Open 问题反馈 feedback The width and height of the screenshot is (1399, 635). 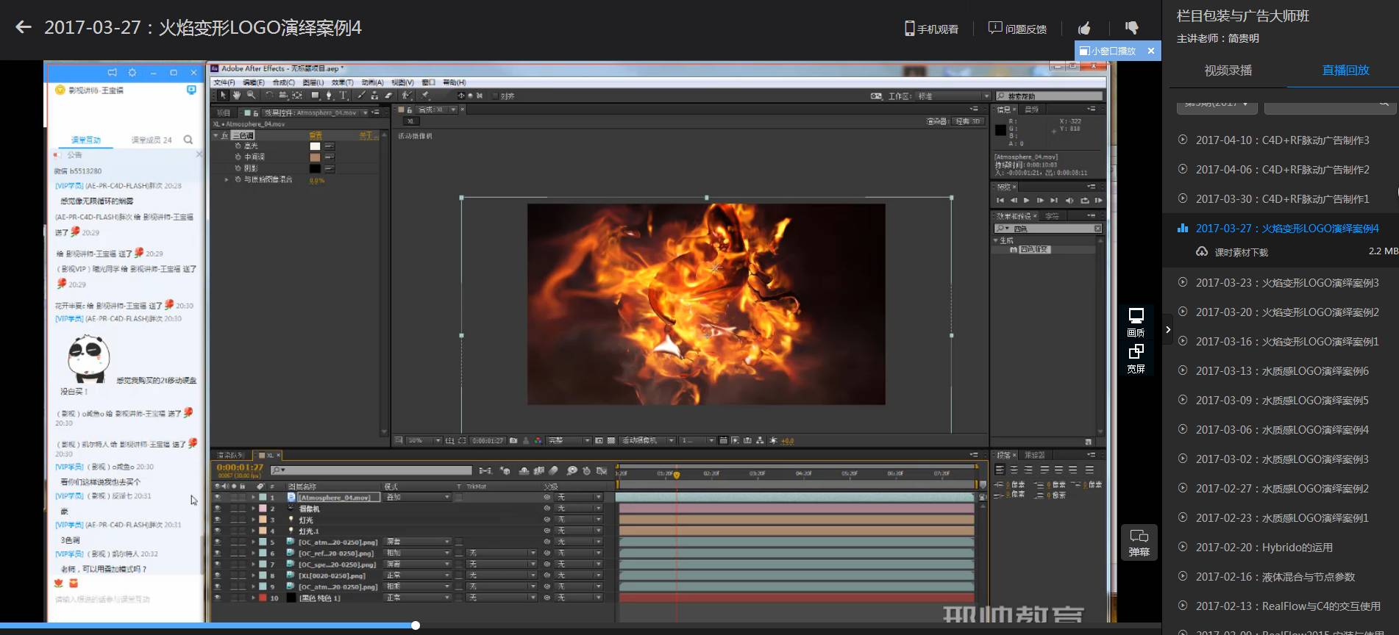click(1017, 29)
